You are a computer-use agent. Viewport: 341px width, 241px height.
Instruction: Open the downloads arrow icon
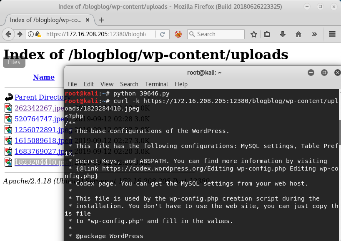[283, 34]
